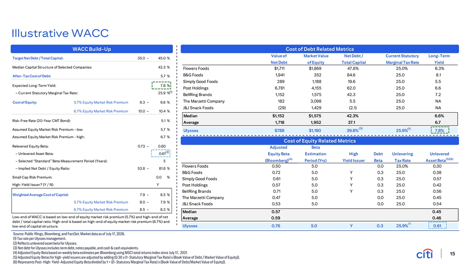This screenshot has width=470, height=264.
Task: Click 'Risk-Free Rate (20-Year CMT Bond):' label
Action: point(42,120)
